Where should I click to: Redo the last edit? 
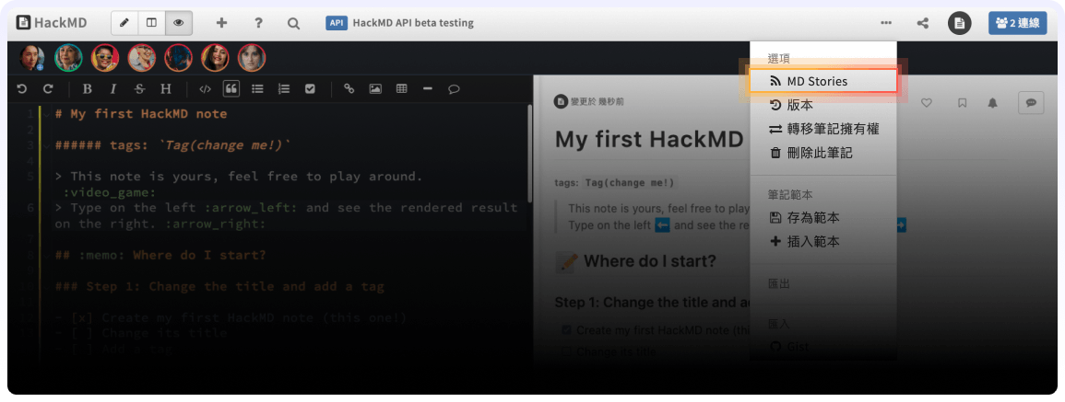(48, 88)
